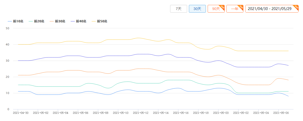Switch to the 30天 time range

(197, 9)
